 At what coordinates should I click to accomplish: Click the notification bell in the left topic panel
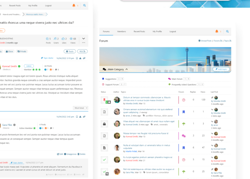tap(74, 6)
